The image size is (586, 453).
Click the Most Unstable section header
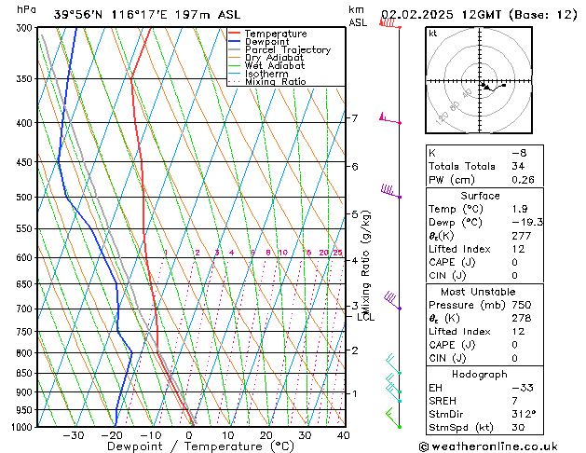coord(478,292)
